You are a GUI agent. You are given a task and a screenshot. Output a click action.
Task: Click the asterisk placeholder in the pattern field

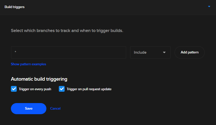coord(15,52)
